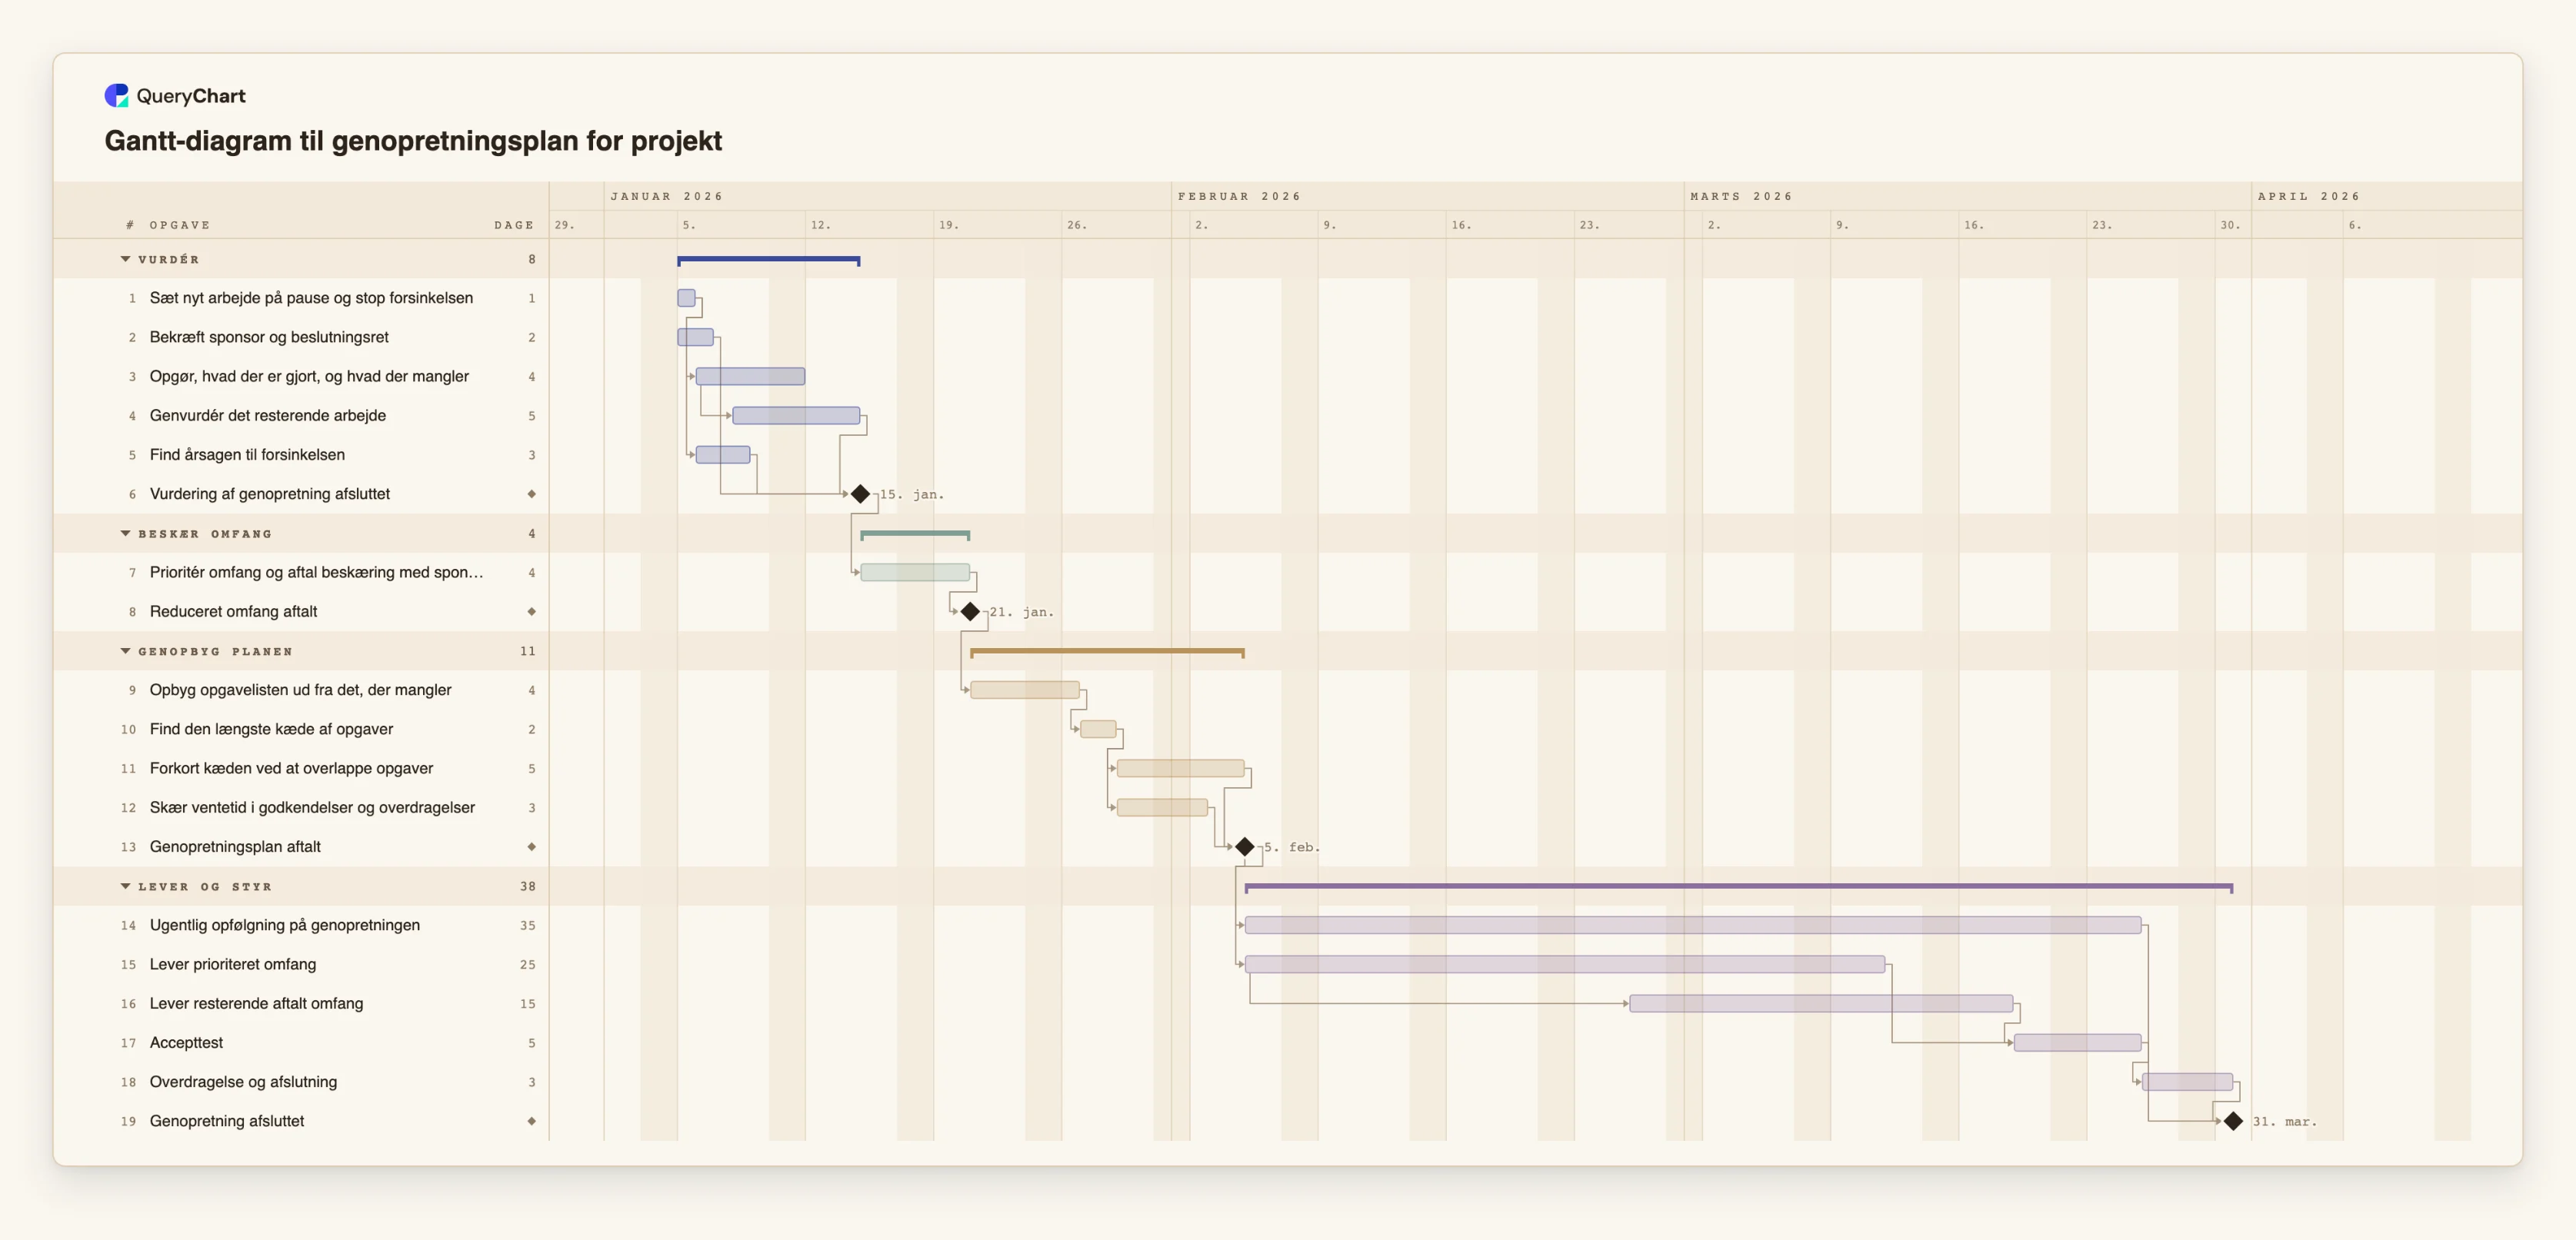Image resolution: width=2576 pixels, height=1240 pixels.
Task: Select the 5. feb. milestone diamond
Action: click(1245, 847)
